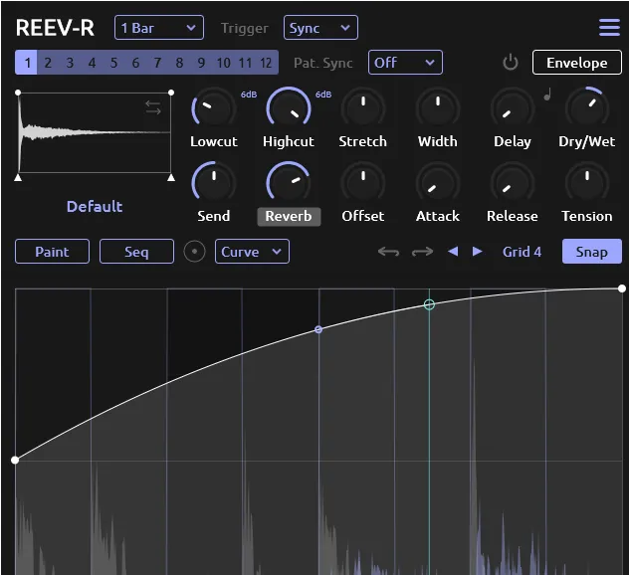629x575 pixels.
Task: Shift pattern right with triangle arrow
Action: (x=478, y=252)
